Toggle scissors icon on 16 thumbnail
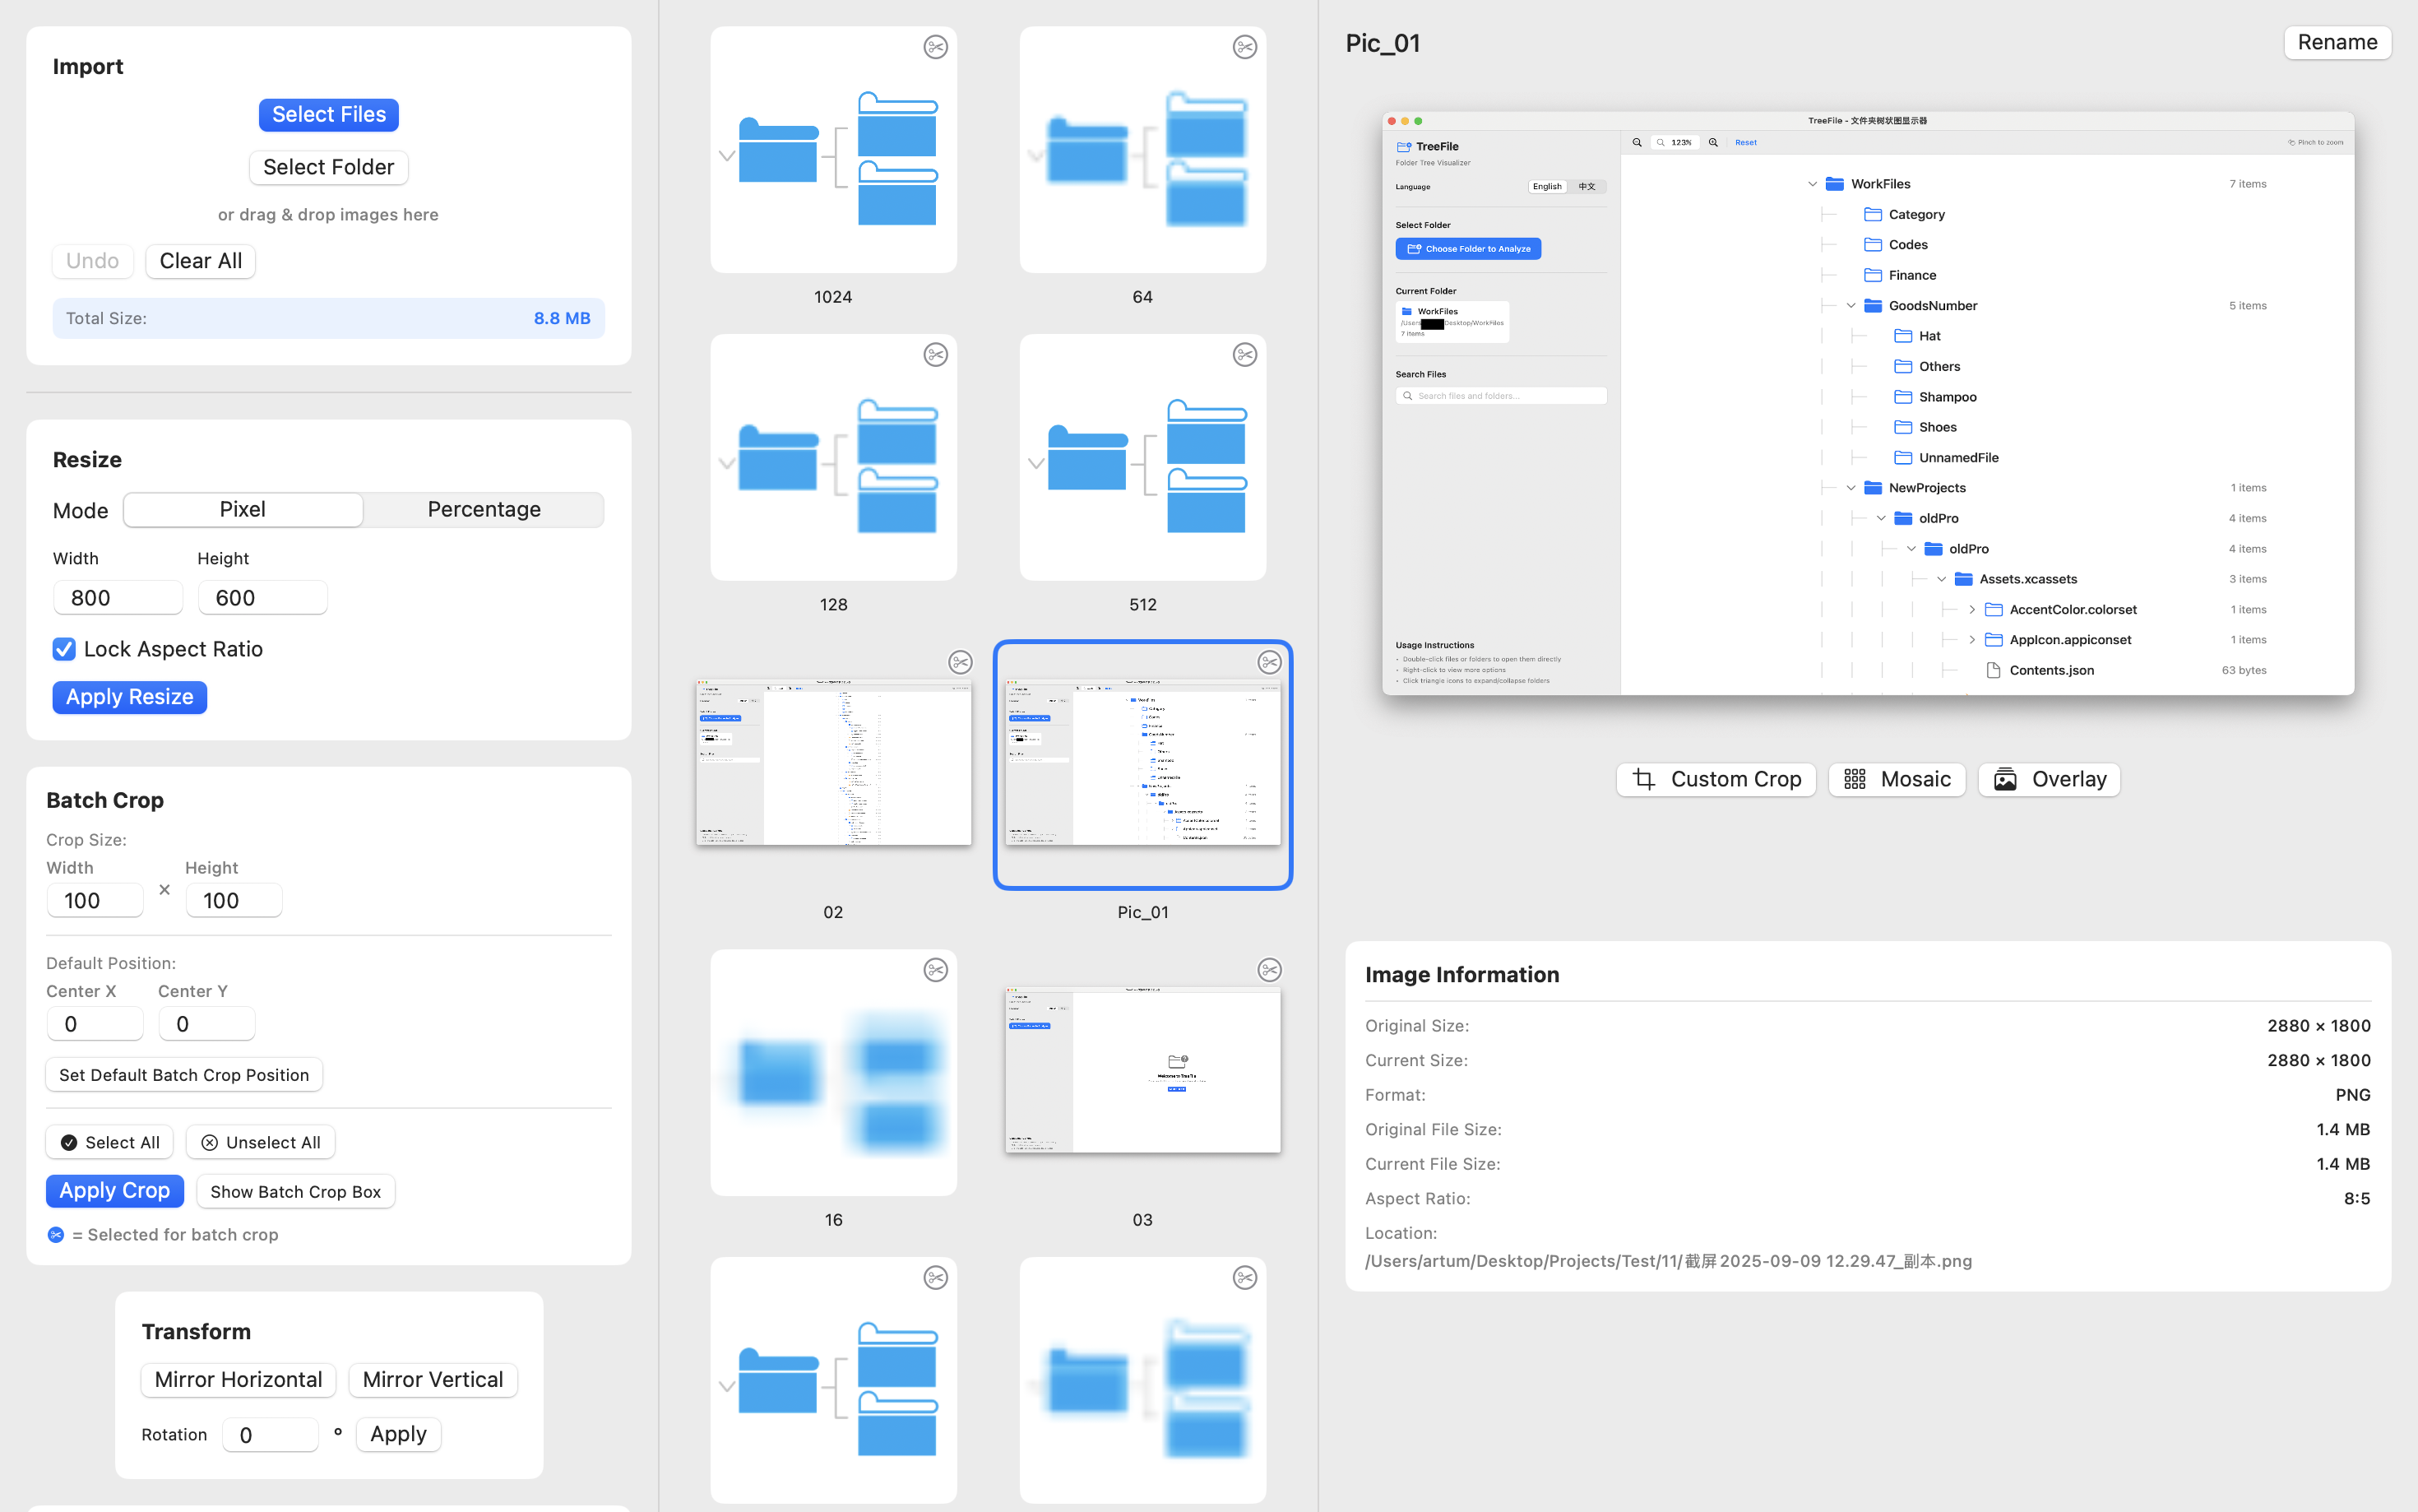Screen dimensions: 2418x1512 (x=934, y=970)
